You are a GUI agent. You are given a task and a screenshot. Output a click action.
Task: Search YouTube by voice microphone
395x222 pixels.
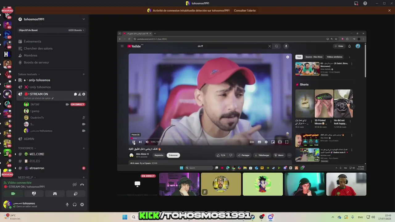[x=286, y=46]
